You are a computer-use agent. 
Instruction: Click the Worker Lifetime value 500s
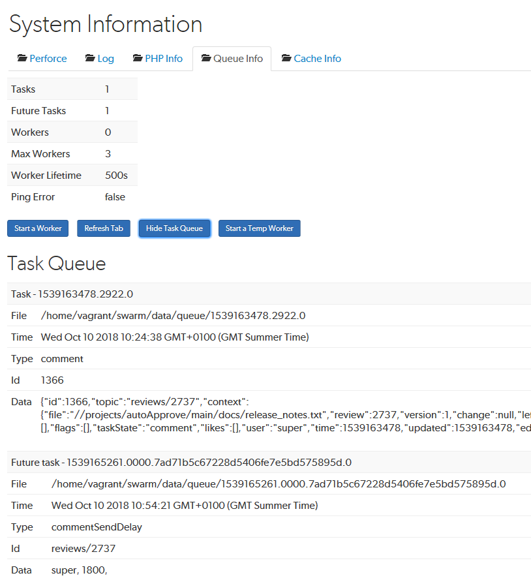click(x=116, y=176)
